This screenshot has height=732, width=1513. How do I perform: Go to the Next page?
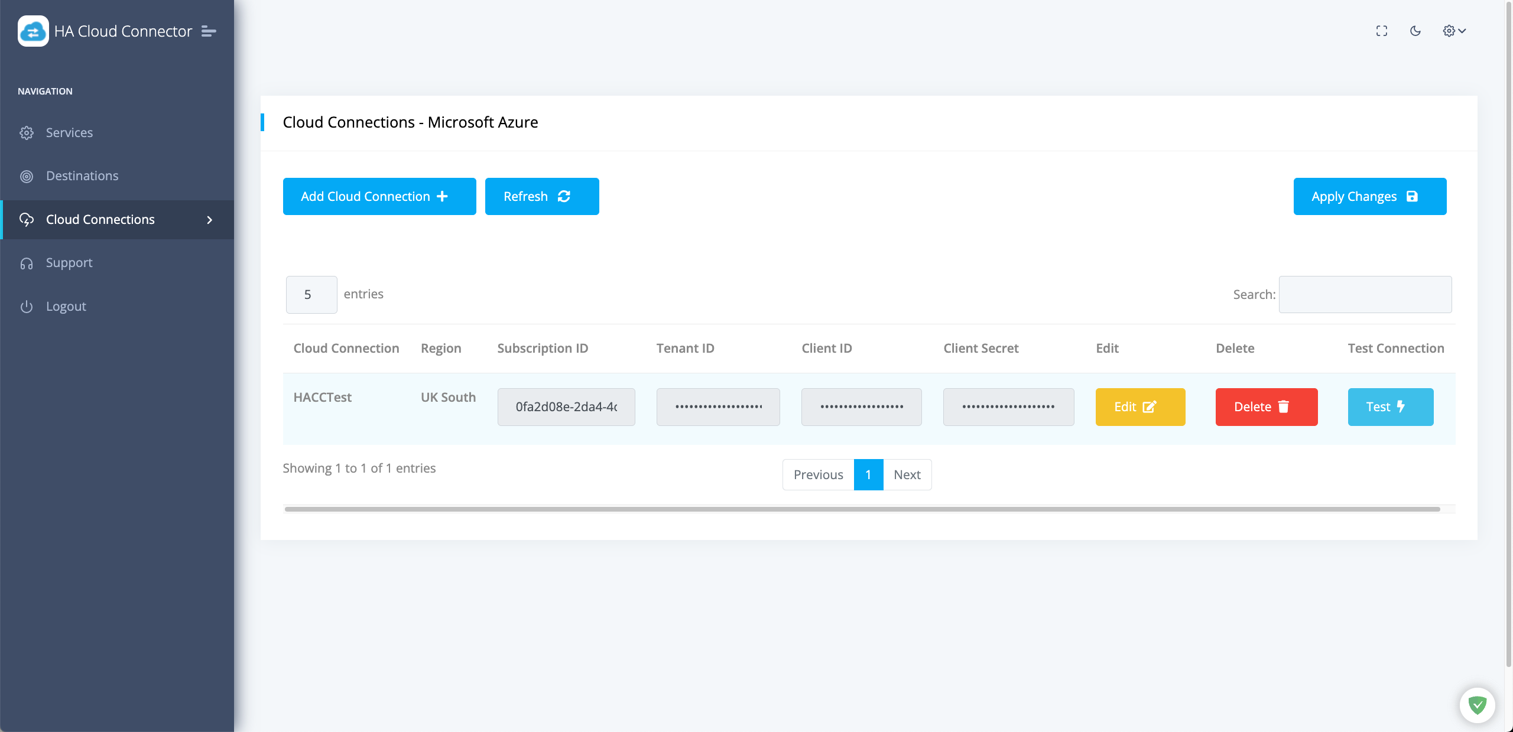pos(907,475)
